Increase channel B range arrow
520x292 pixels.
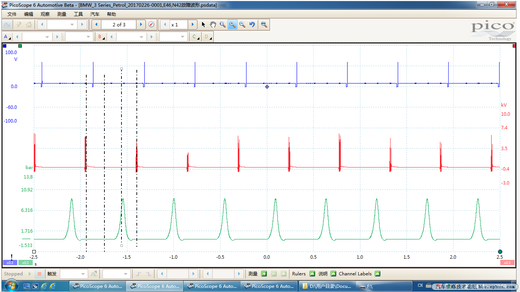coord(151,37)
